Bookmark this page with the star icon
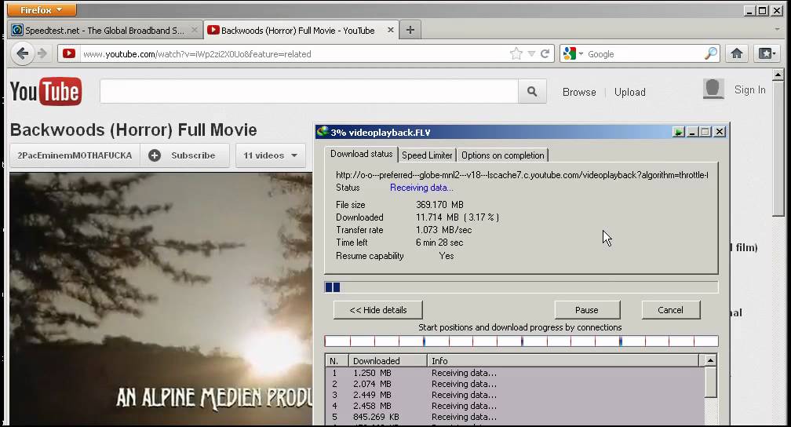This screenshot has width=791, height=427. click(x=516, y=53)
